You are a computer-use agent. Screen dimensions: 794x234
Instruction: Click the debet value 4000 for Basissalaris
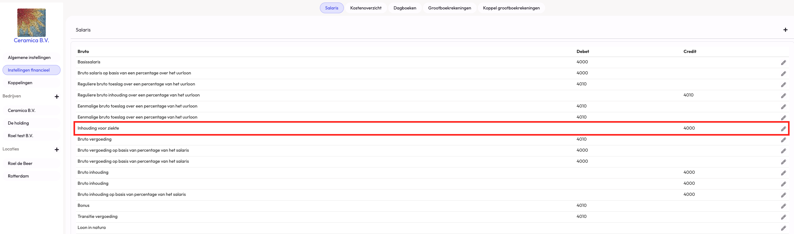pos(582,62)
